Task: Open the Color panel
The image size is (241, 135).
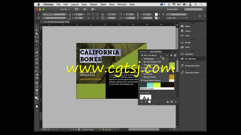Action: pos(187,47)
